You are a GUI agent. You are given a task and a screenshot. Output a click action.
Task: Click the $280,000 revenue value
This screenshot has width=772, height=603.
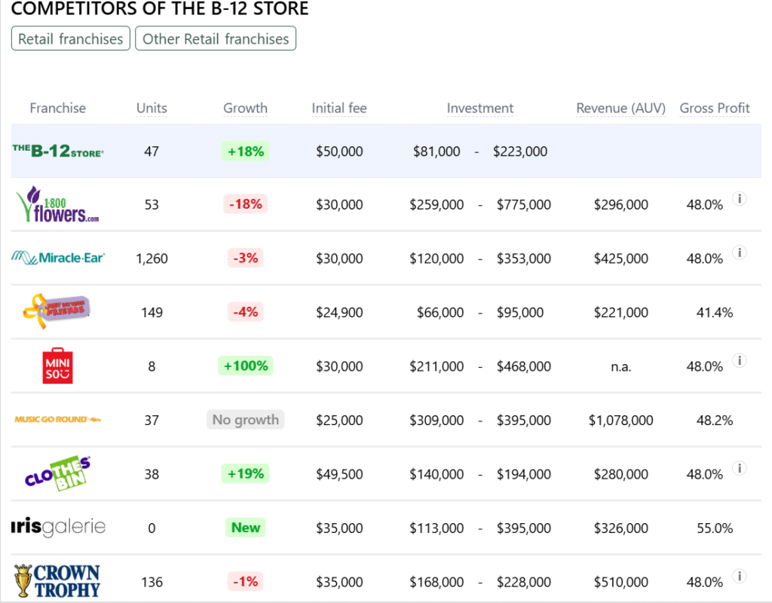click(x=621, y=474)
